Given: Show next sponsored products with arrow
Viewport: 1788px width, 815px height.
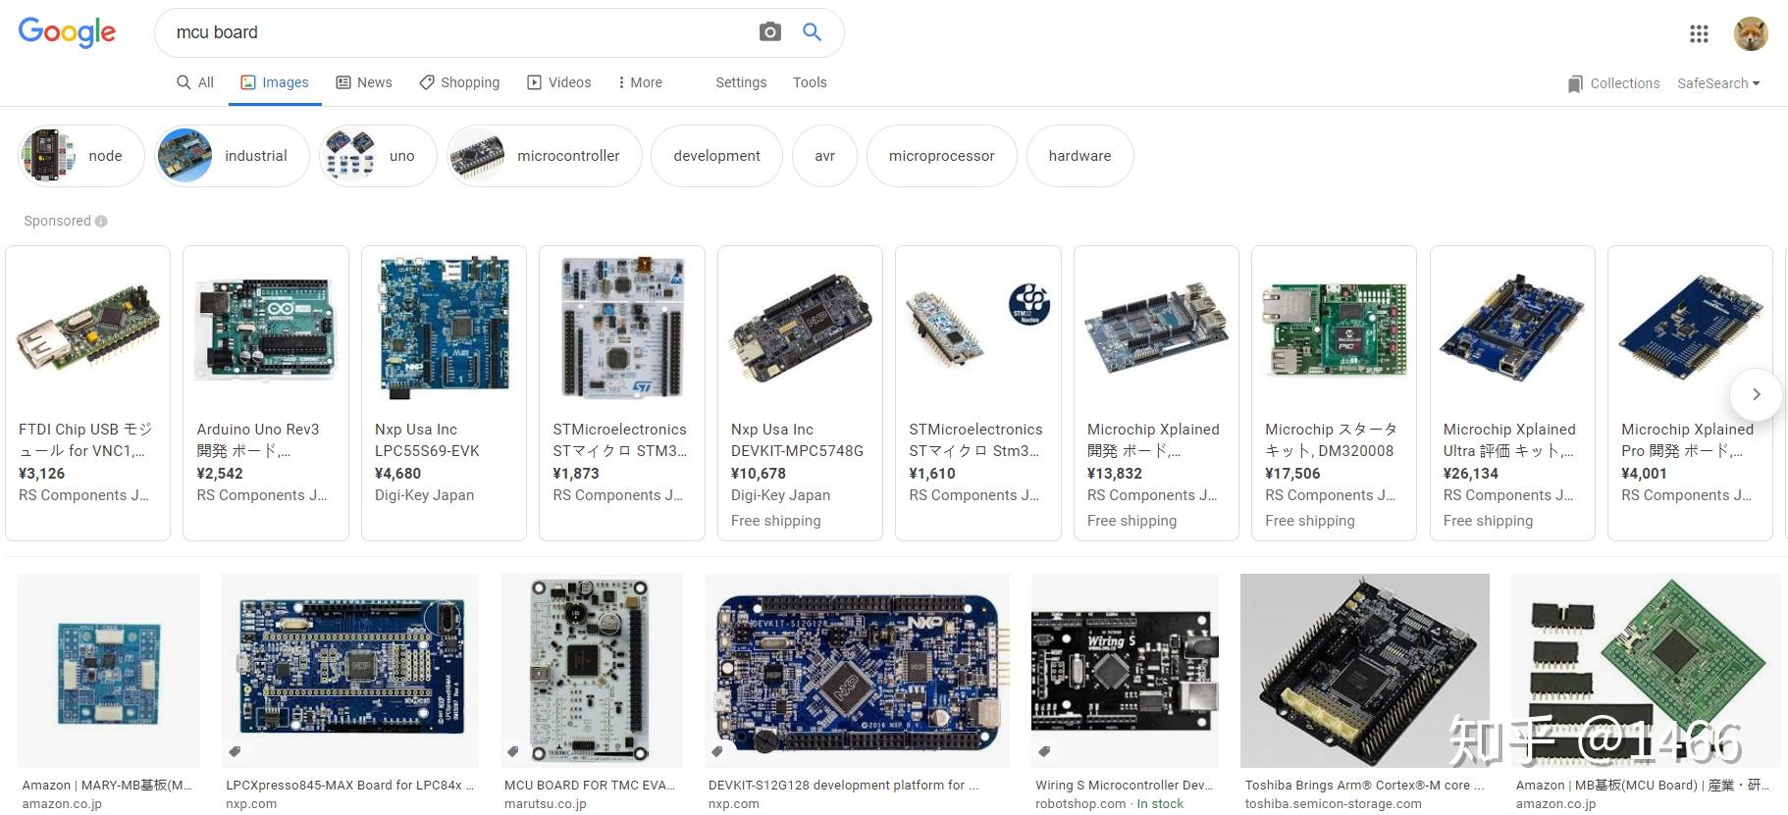Looking at the screenshot, I should (1756, 394).
